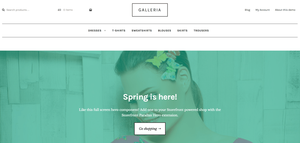Click the £0 cart total
This screenshot has width=300, height=143.
pyautogui.click(x=59, y=10)
